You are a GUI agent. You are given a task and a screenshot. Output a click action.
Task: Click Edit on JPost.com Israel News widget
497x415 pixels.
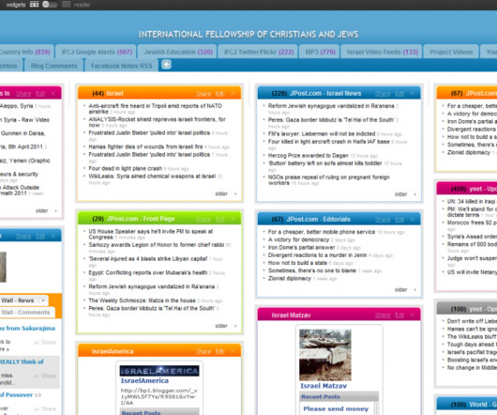(x=399, y=94)
